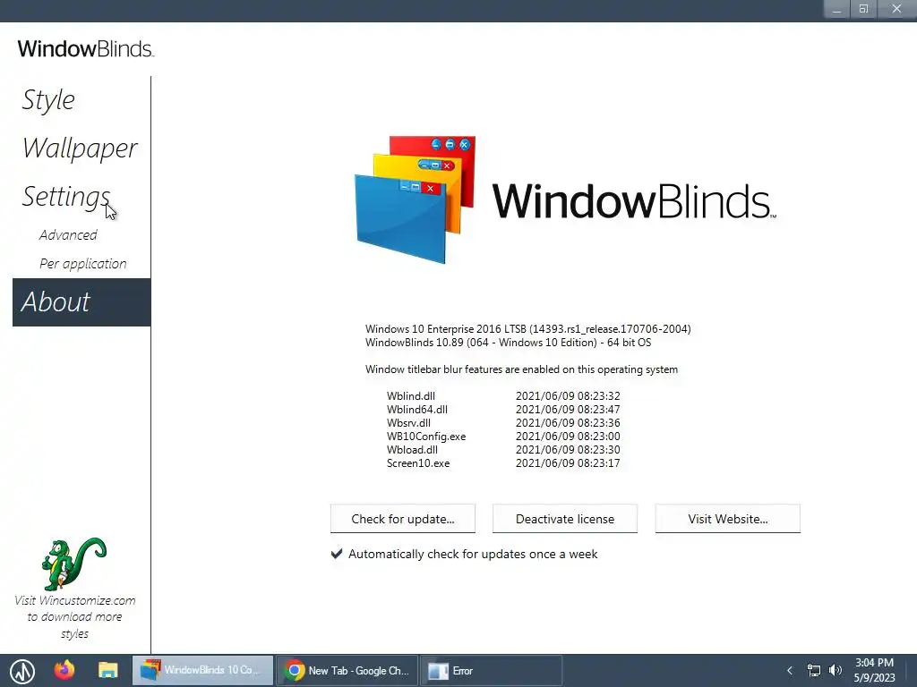
Task: Click Visit Website button
Action: (x=727, y=519)
